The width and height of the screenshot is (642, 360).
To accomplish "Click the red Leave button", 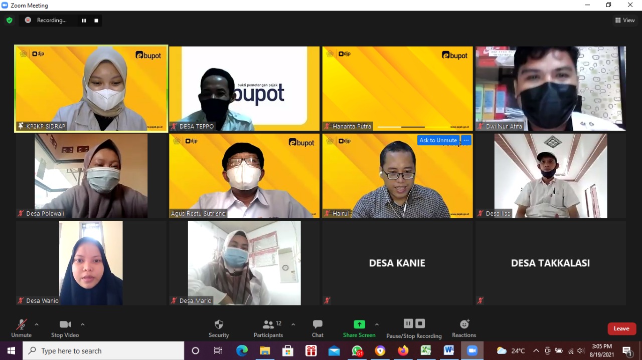I will pyautogui.click(x=621, y=328).
